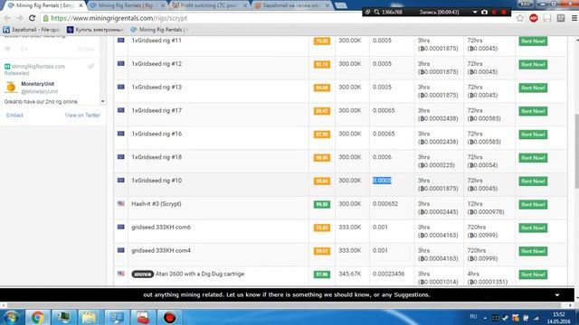Click 'View on Twitter' link

coord(82,116)
